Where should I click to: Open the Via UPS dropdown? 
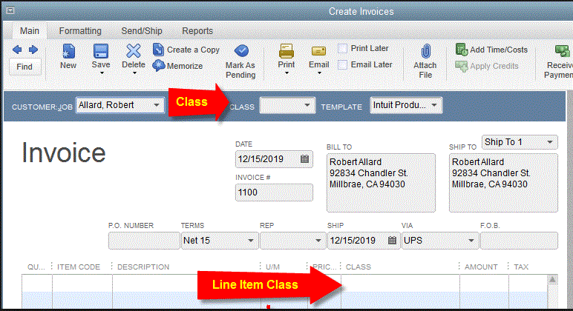471,241
